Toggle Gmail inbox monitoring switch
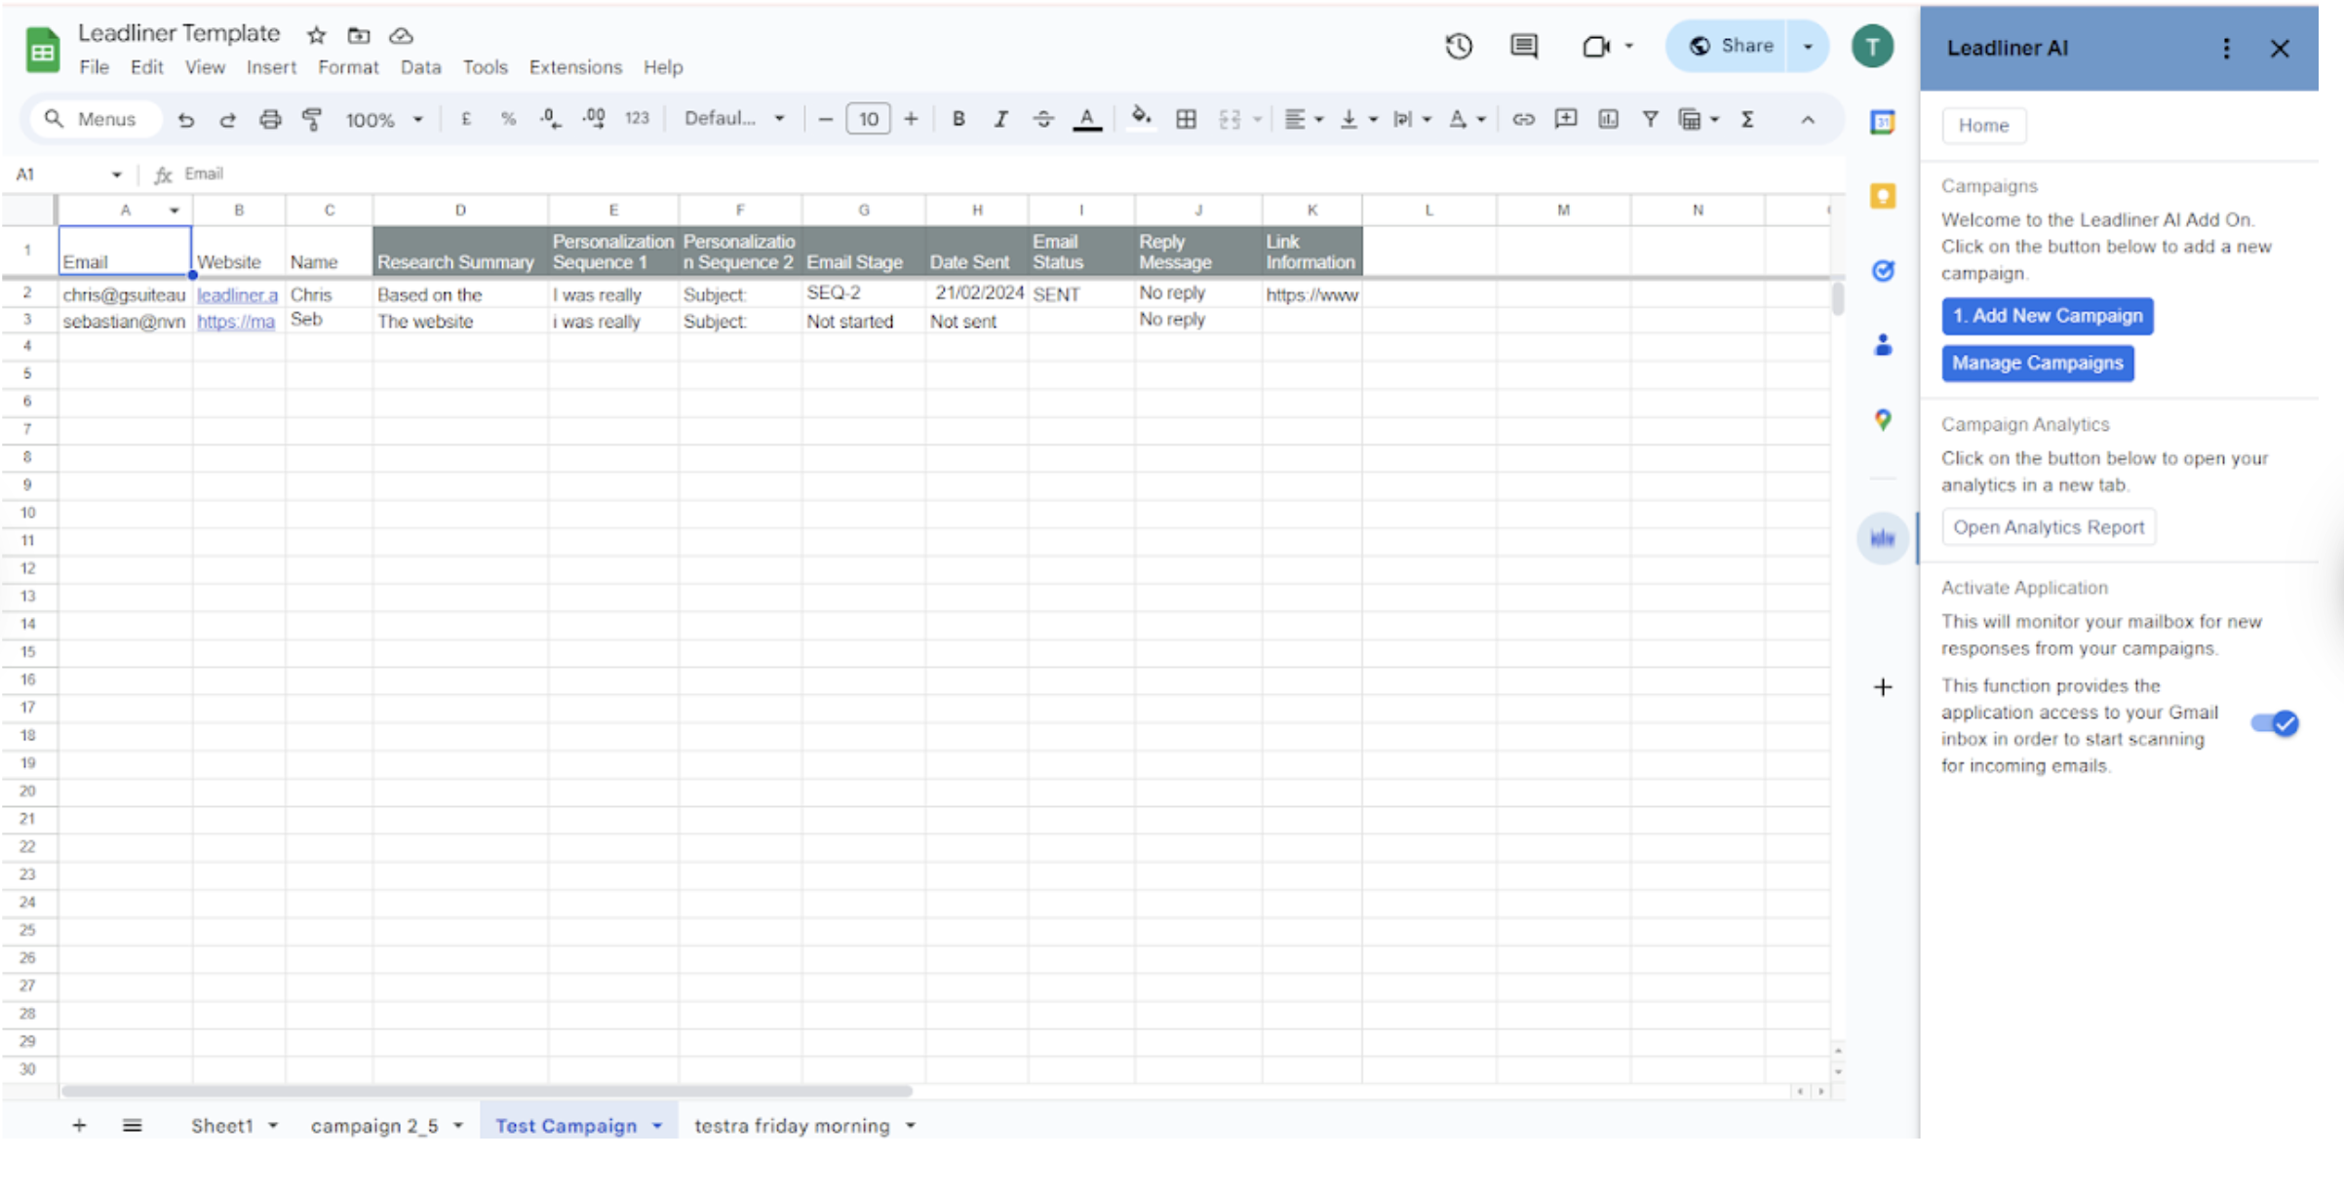The image size is (2344, 1197). click(x=2275, y=723)
